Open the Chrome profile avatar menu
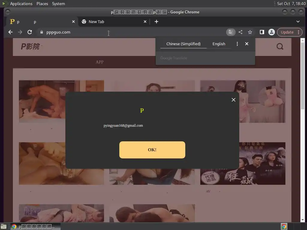 click(x=272, y=32)
